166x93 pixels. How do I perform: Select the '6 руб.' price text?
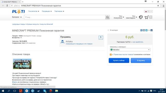130,37
